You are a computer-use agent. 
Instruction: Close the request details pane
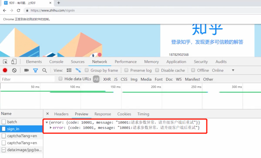47,114
